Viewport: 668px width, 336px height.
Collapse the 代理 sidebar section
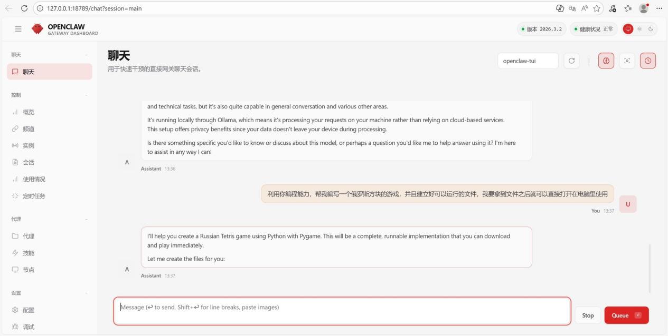(x=87, y=219)
